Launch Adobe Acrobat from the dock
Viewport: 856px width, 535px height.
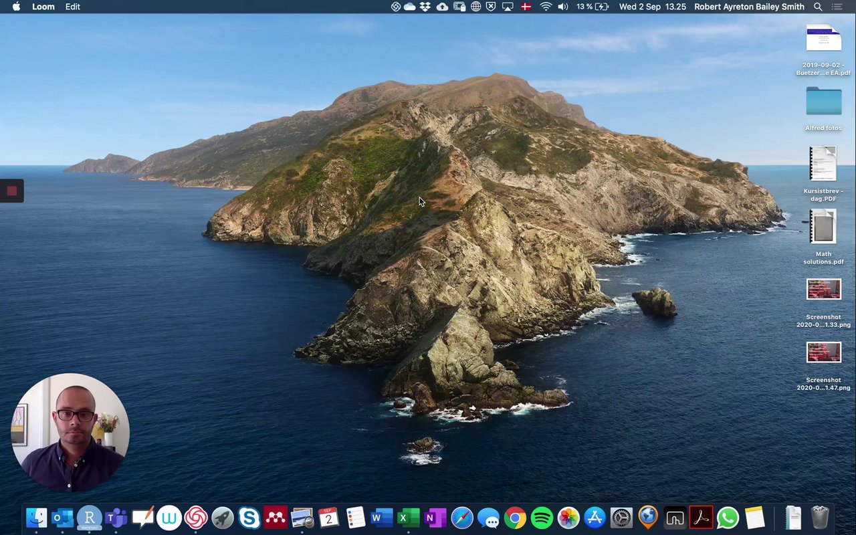(x=701, y=518)
